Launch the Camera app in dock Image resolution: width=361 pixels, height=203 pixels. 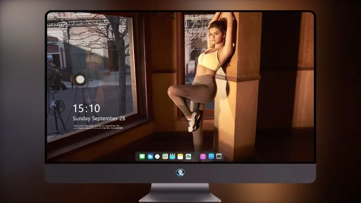[219, 156]
